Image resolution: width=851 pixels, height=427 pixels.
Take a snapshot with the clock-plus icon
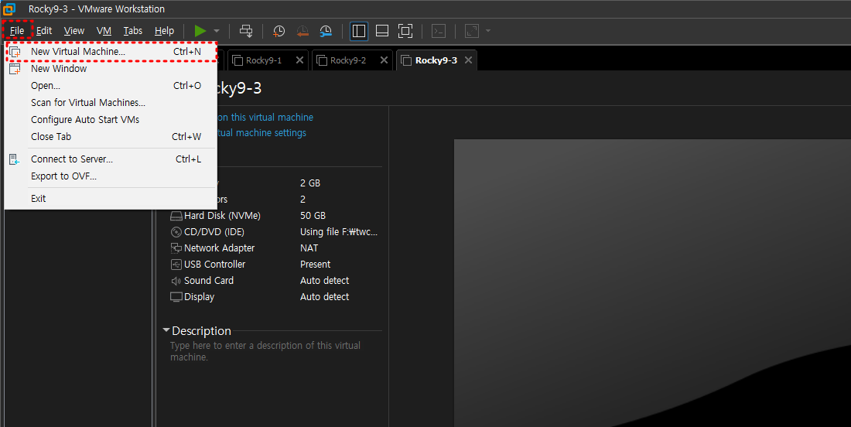coord(279,31)
